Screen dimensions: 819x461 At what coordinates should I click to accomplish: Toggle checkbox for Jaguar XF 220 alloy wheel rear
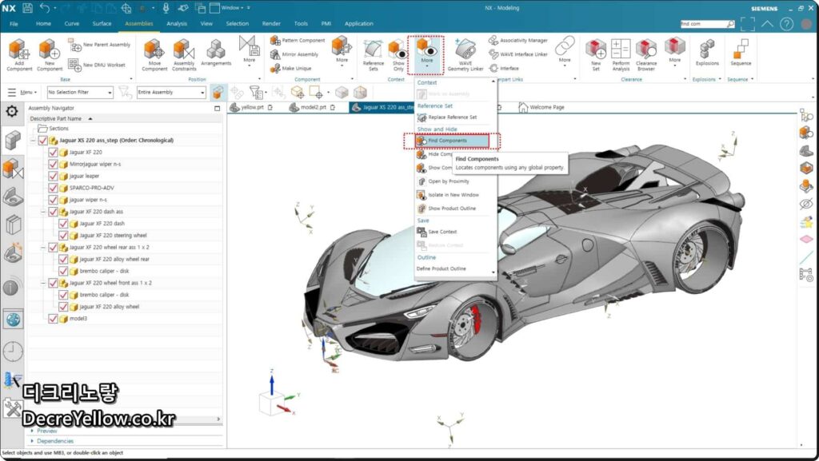pyautogui.click(x=63, y=259)
